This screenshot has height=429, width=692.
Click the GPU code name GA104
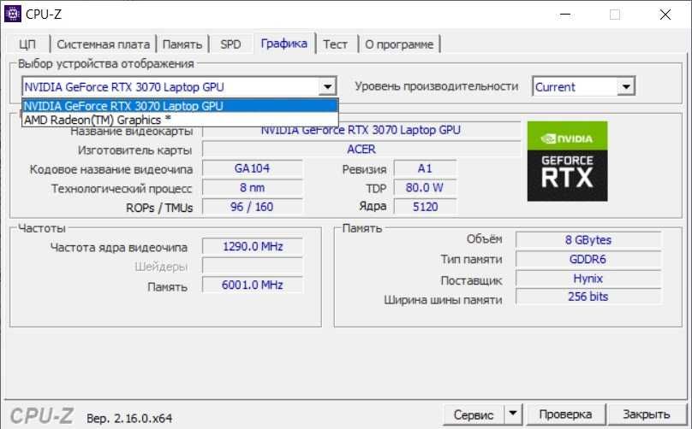(x=253, y=168)
